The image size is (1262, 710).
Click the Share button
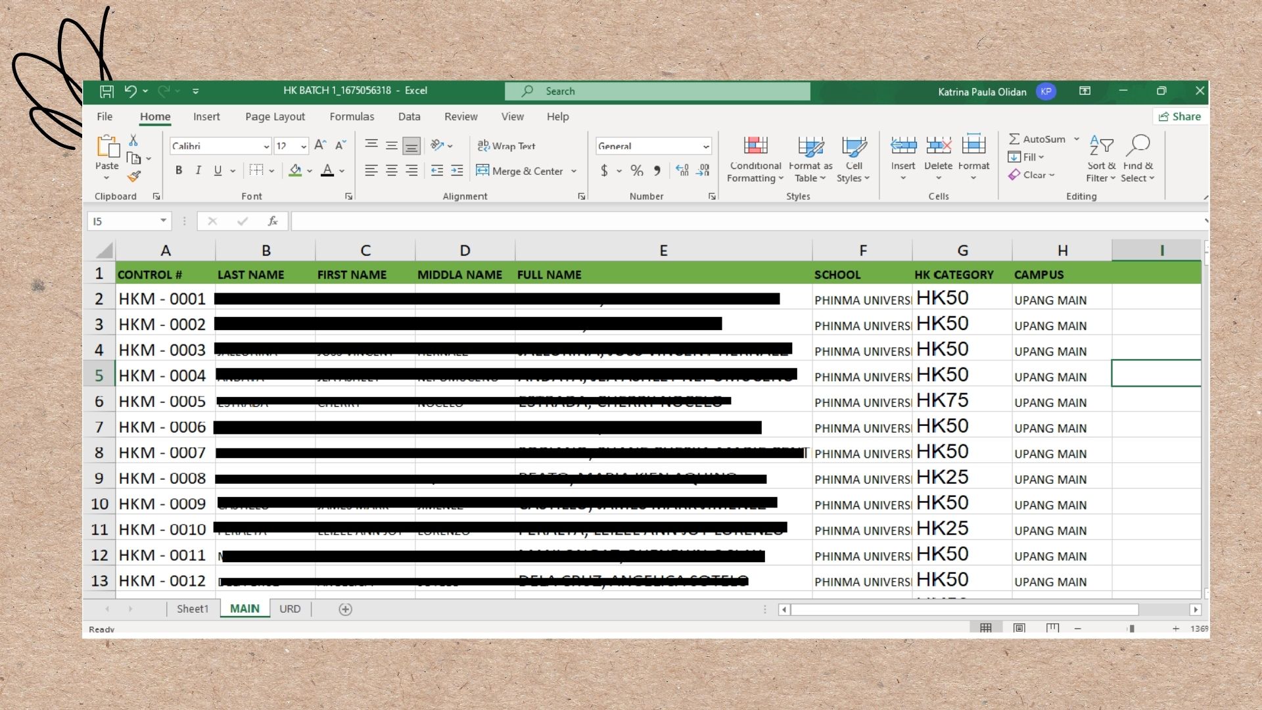point(1180,116)
